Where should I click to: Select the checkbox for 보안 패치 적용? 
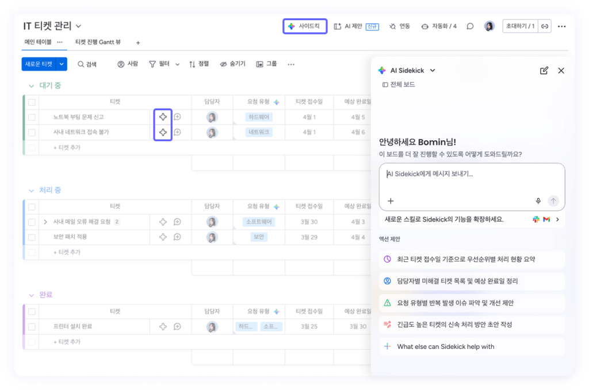tap(32, 237)
